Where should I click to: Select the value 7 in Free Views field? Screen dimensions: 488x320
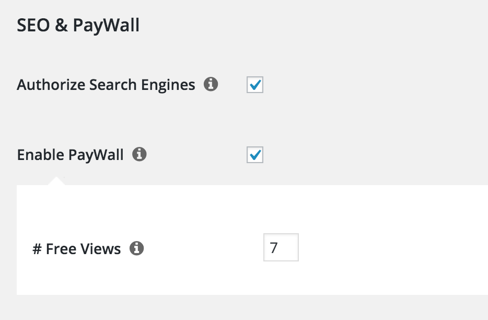click(281, 247)
